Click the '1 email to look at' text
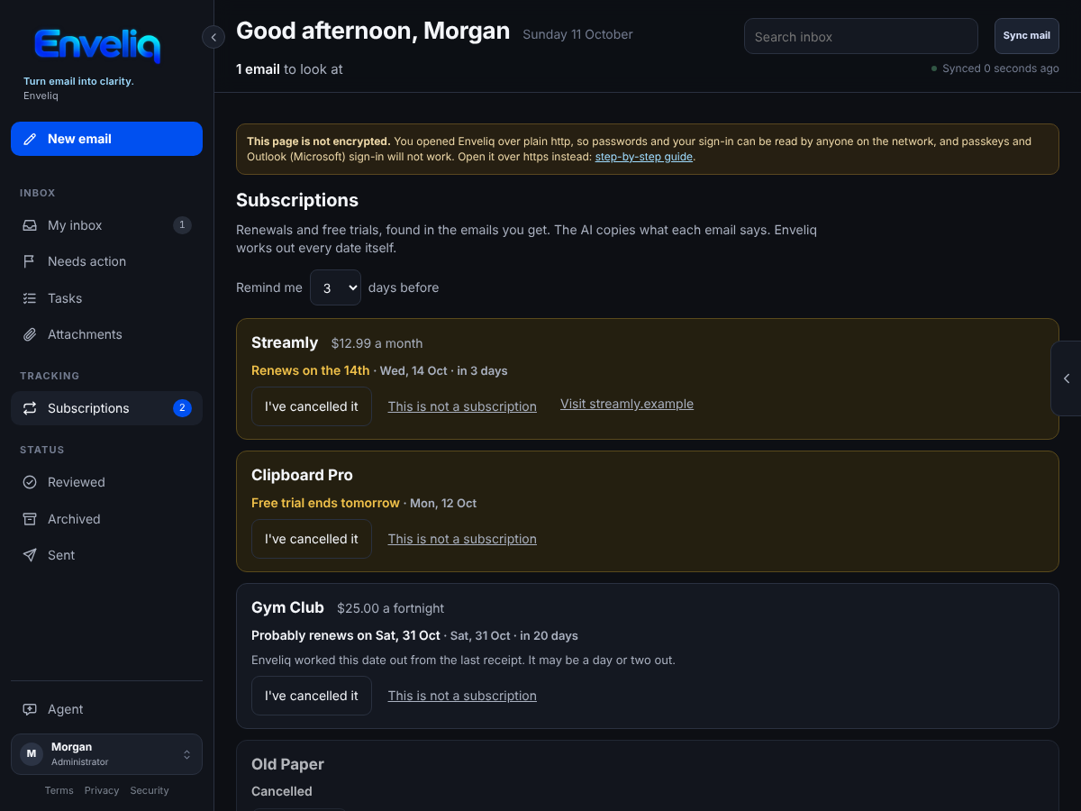 click(289, 68)
